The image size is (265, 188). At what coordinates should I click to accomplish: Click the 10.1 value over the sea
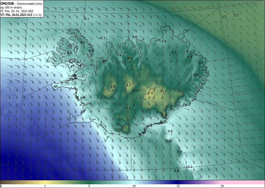point(189,167)
